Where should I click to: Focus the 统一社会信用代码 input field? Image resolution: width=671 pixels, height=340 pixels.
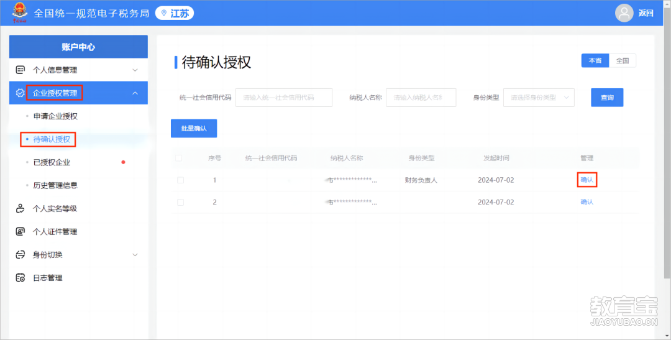[x=284, y=98]
